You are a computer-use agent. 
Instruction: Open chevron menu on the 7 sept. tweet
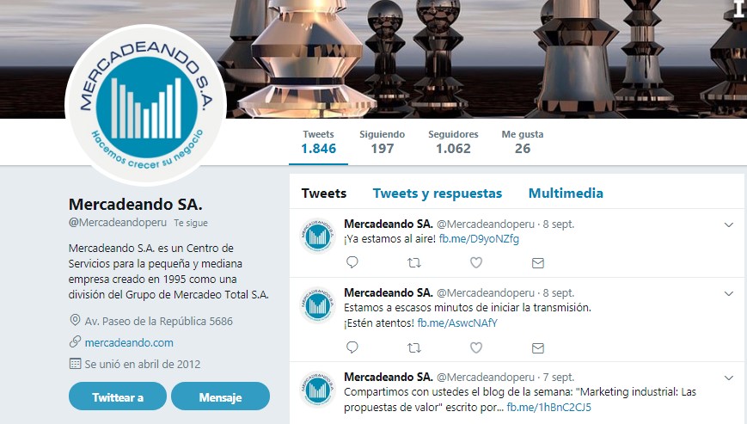[x=728, y=378]
